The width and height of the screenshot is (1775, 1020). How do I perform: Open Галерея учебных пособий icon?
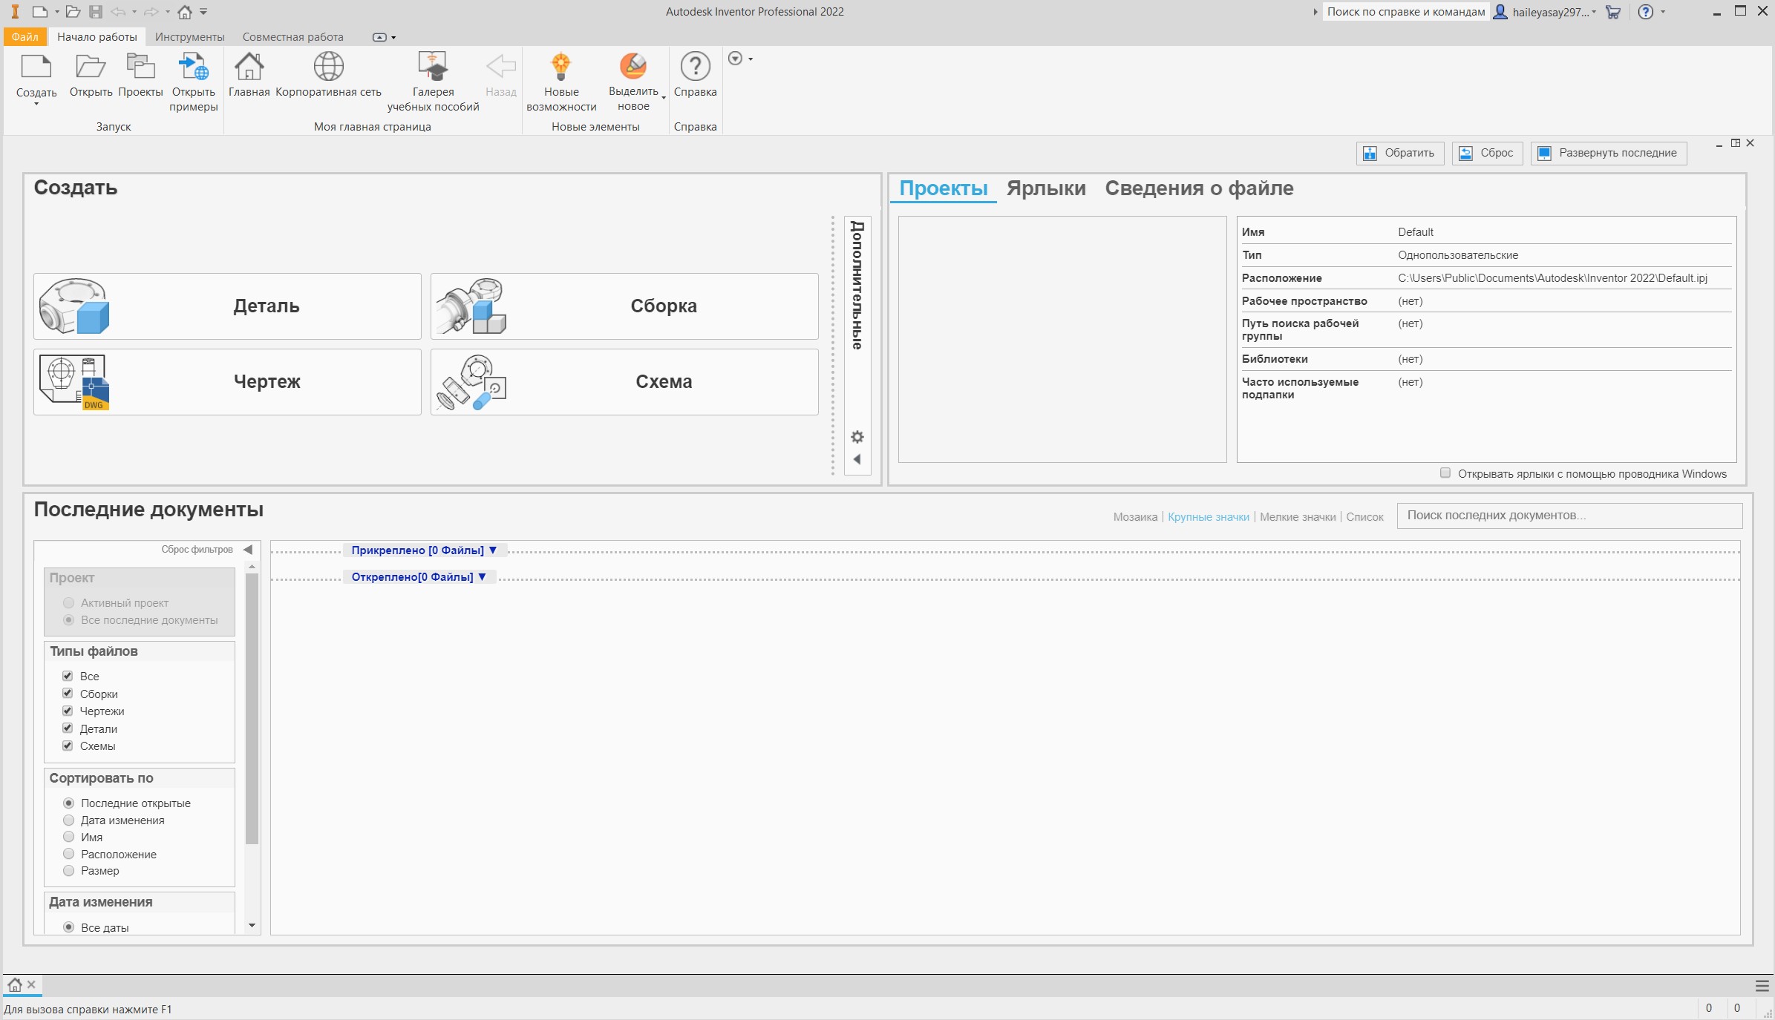pyautogui.click(x=433, y=67)
